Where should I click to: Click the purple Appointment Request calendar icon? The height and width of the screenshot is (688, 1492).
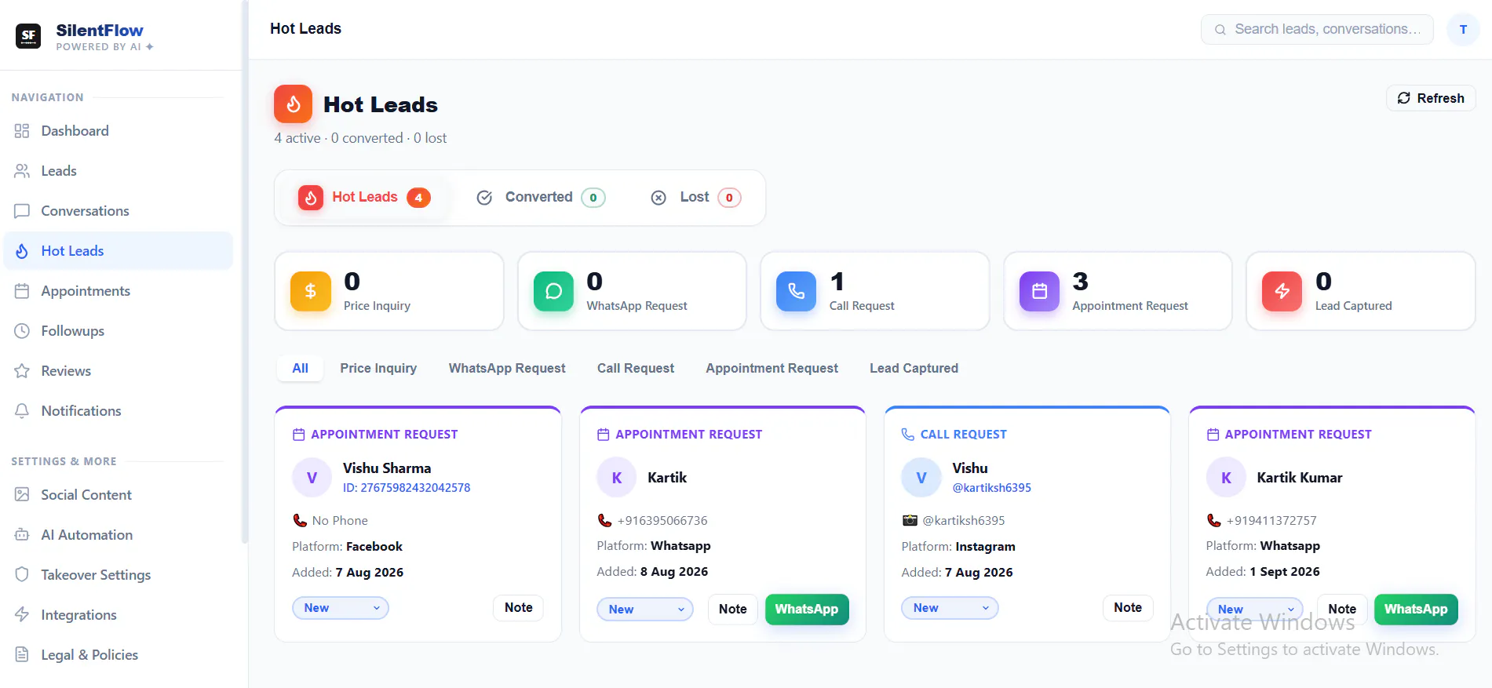coord(1039,291)
